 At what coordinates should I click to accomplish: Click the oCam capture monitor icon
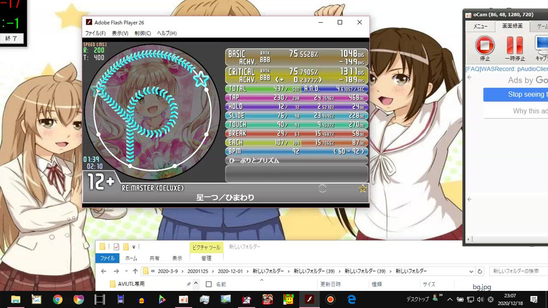(x=542, y=45)
